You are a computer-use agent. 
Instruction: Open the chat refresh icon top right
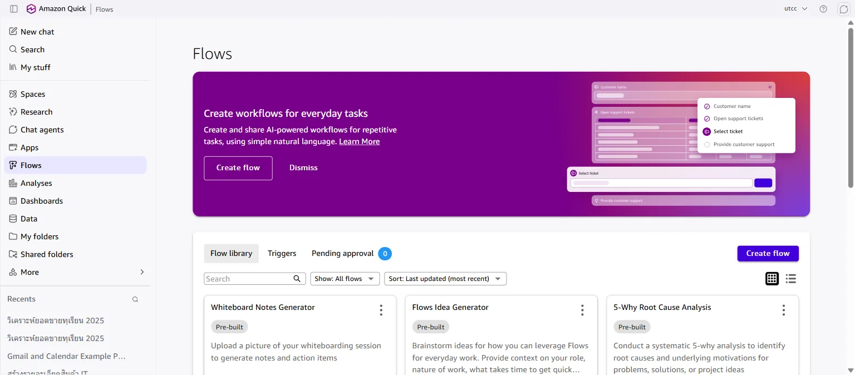tap(843, 9)
